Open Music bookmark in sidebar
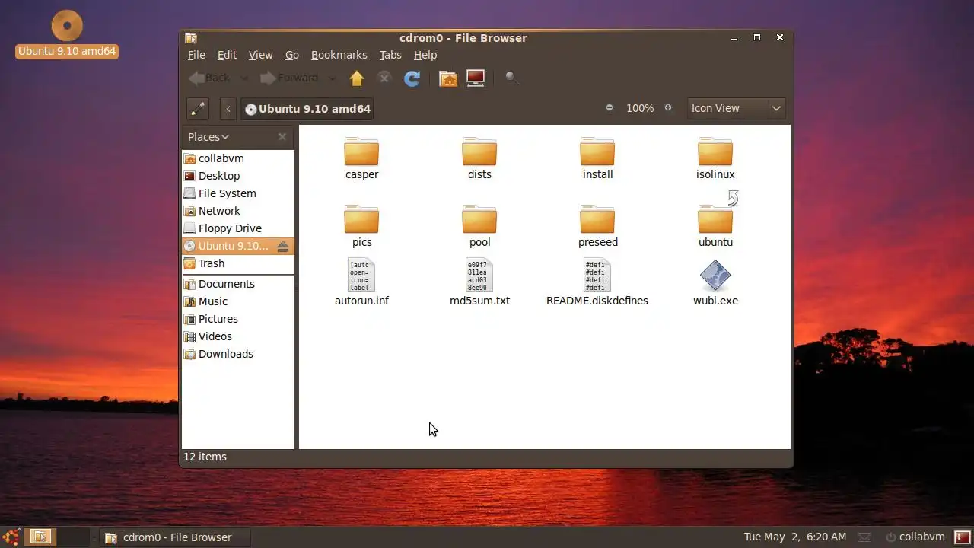Viewport: 974px width, 548px height. tap(237, 301)
